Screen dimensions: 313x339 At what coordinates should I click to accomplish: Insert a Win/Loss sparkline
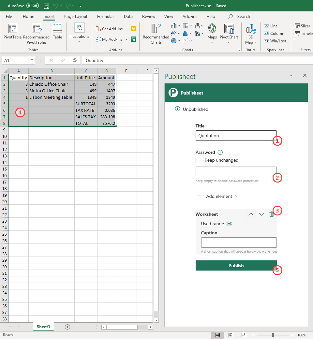(x=275, y=41)
